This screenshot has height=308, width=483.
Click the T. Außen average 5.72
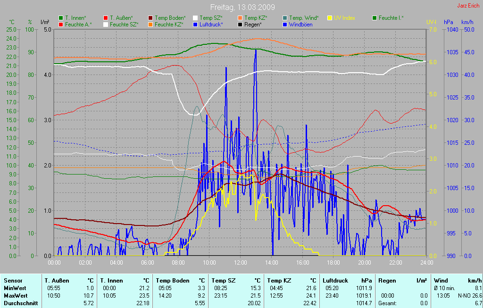88,303
